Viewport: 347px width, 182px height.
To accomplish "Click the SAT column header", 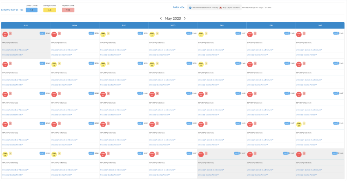I will (x=320, y=25).
